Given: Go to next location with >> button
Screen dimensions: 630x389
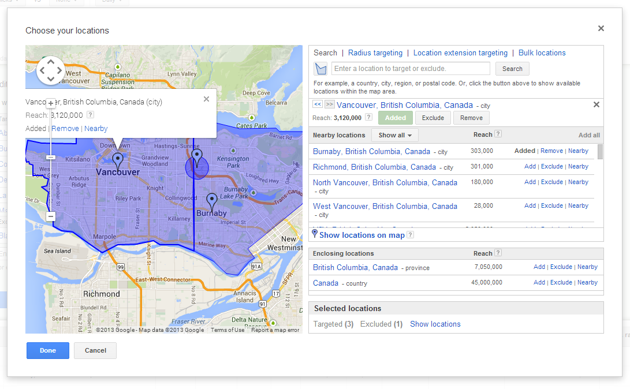Looking at the screenshot, I should click(x=329, y=104).
